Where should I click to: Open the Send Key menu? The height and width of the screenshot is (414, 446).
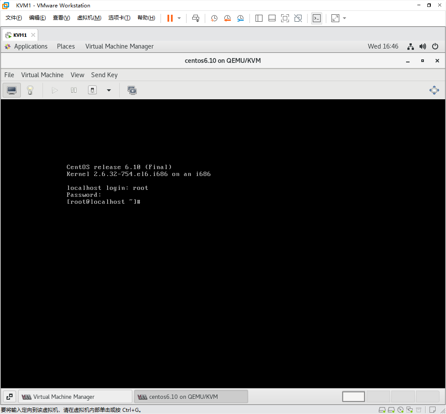[x=105, y=75]
